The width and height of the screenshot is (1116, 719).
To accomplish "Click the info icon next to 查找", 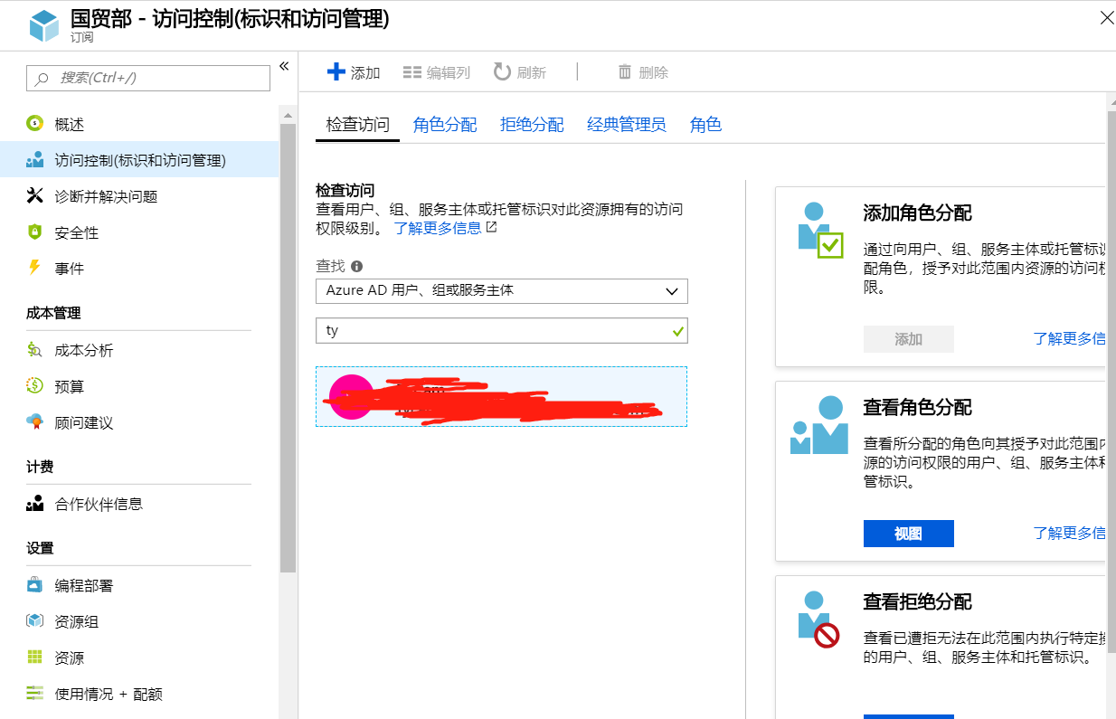I will click(357, 267).
